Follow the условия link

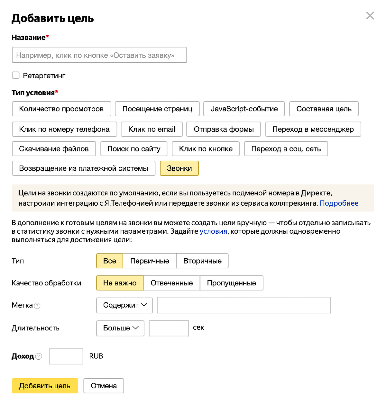tap(213, 231)
